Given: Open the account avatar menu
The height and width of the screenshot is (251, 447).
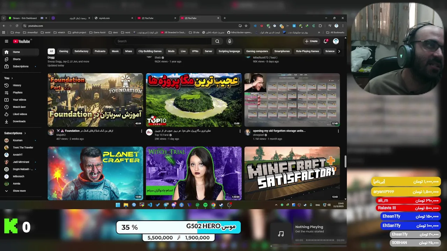Looking at the screenshot, I should [336, 41].
